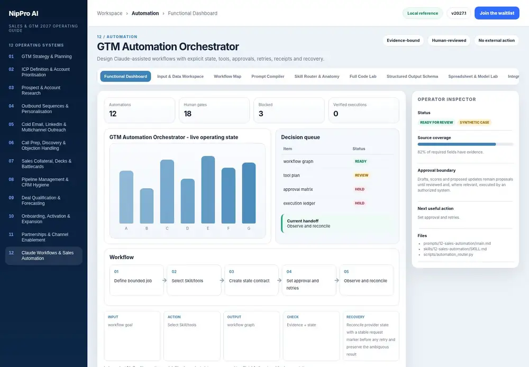
Task: Go to Cold Email, LinkedIn & Multichannel Outreach
Action: click(44, 127)
